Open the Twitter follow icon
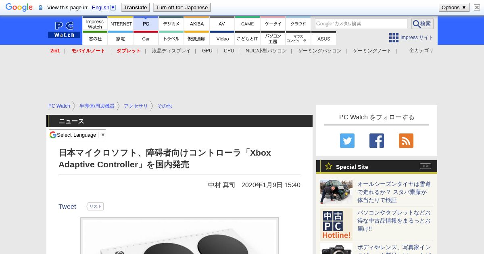The height and width of the screenshot is (254, 484). click(x=347, y=141)
